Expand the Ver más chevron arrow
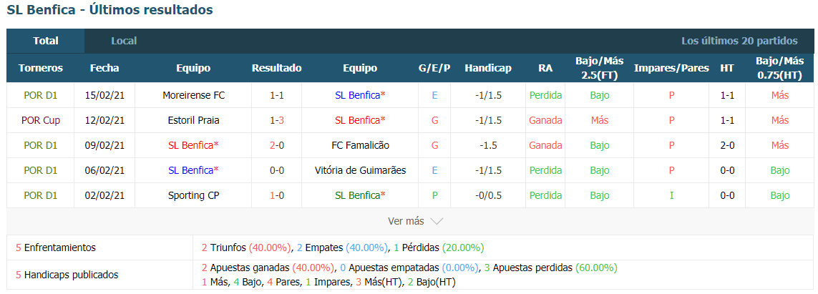Screen dimensions: 818x294 436,222
